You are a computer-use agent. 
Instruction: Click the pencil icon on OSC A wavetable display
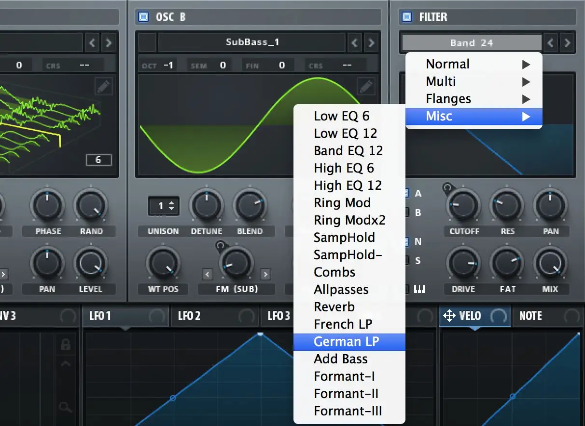click(103, 87)
